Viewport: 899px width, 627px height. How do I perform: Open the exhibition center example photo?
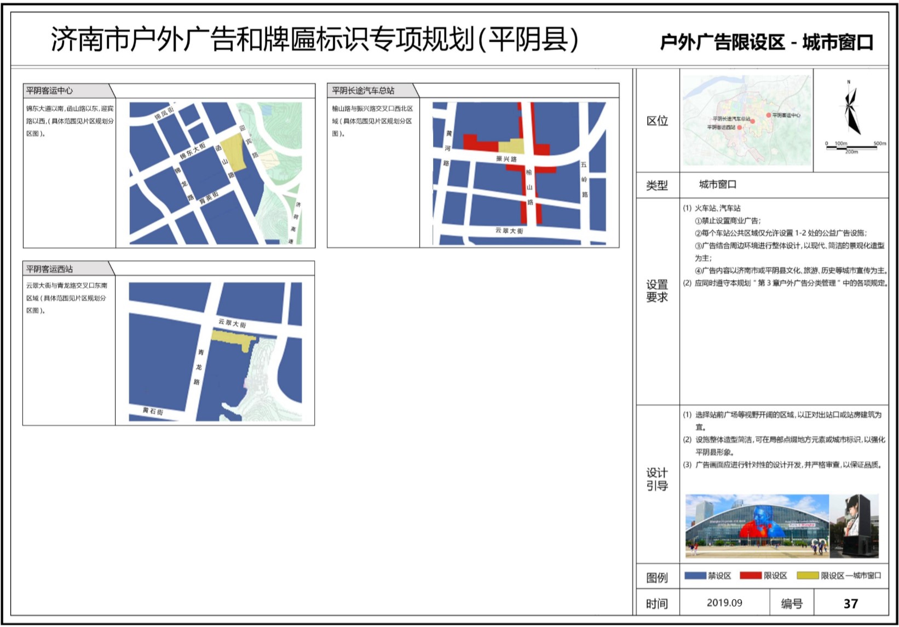point(757,526)
